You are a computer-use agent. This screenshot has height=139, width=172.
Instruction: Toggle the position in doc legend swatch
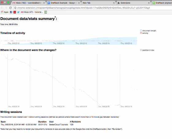141,50
